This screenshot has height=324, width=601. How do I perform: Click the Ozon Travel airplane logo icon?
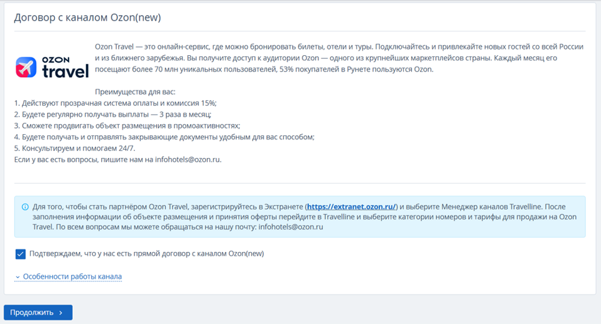(x=26, y=67)
